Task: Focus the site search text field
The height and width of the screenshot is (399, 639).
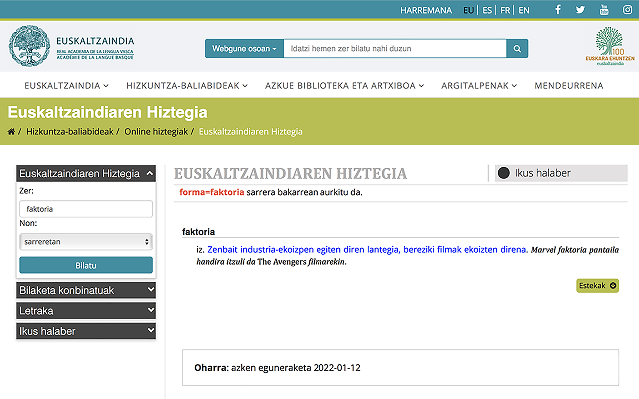Action: 395,49
